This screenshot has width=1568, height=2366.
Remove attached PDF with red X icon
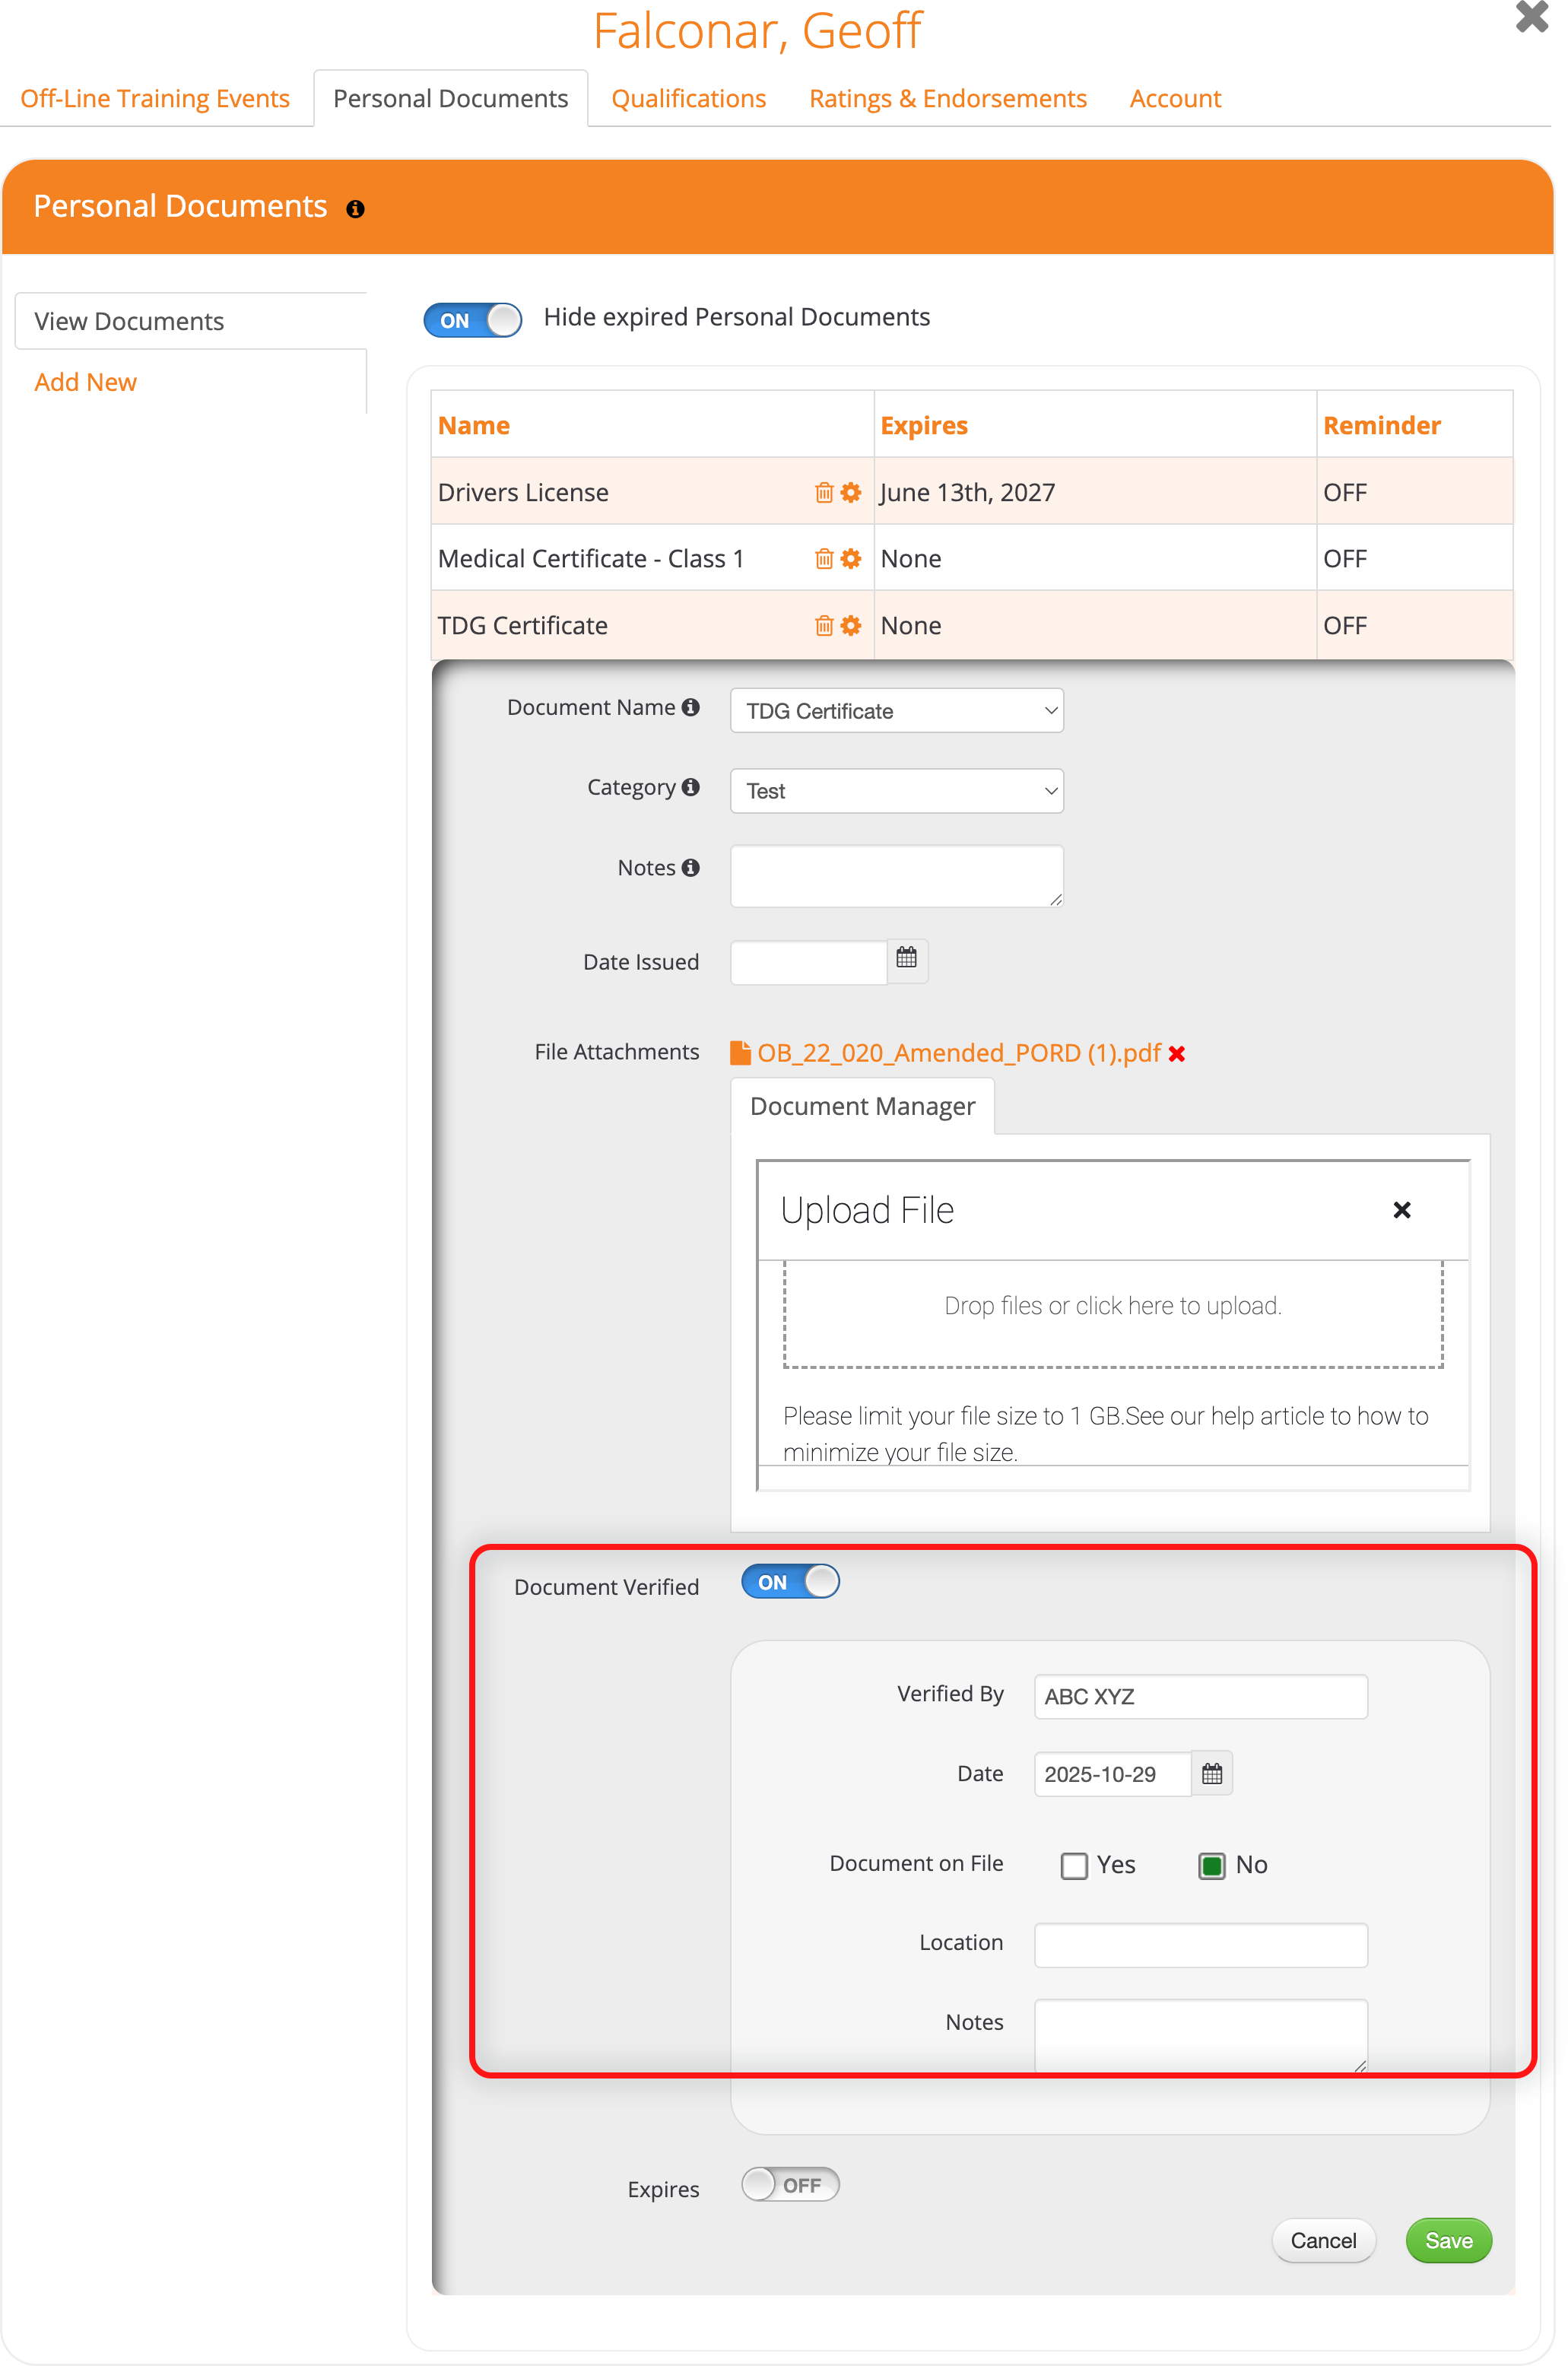click(x=1177, y=1054)
